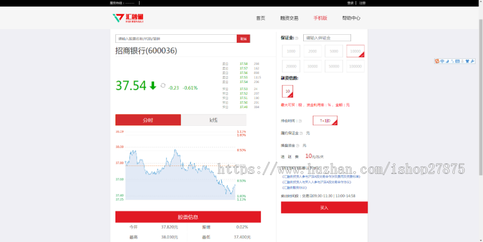Click the punctuation icon on IME toolbar
This screenshot has width=483, height=242.
(x=452, y=61)
